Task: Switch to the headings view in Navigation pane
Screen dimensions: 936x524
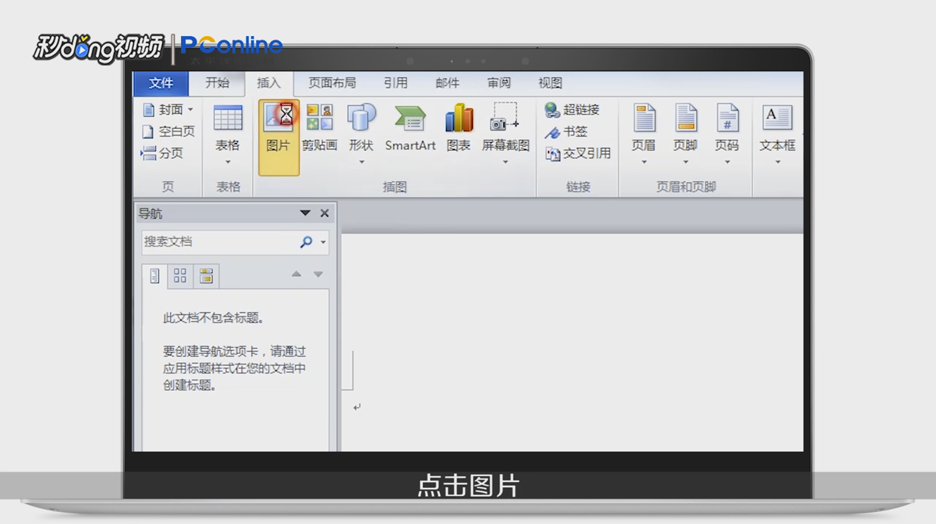Action: click(154, 275)
